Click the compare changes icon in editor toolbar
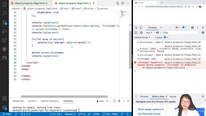Viewport: 206px width, 116px height. point(117,3)
